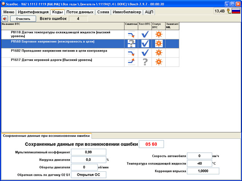Viewport: 242px width, 181px height.
Task: Click symptom icon for P1602 error
Action: (x=131, y=53)
